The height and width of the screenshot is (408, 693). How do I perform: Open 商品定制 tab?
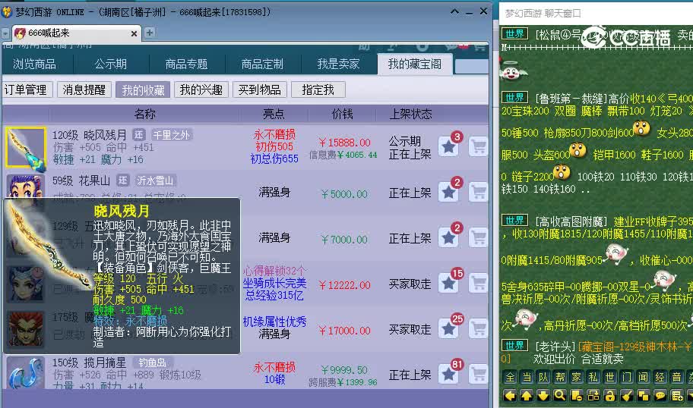coord(262,64)
